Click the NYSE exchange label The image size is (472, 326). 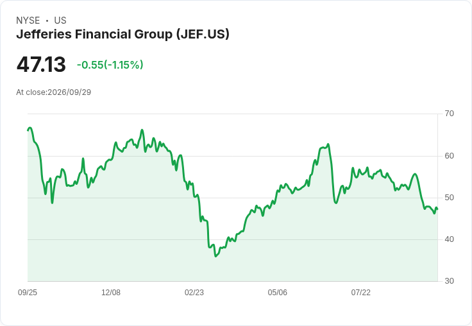pos(28,20)
